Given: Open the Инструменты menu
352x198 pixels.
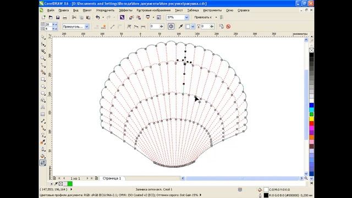Looking at the screenshot, I should click(212, 10).
